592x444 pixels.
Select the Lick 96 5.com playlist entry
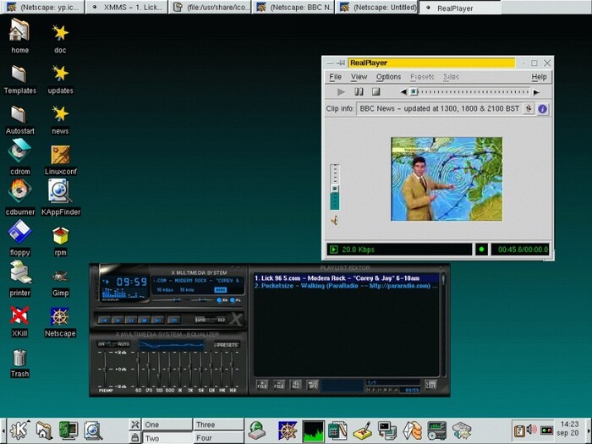(x=346, y=278)
